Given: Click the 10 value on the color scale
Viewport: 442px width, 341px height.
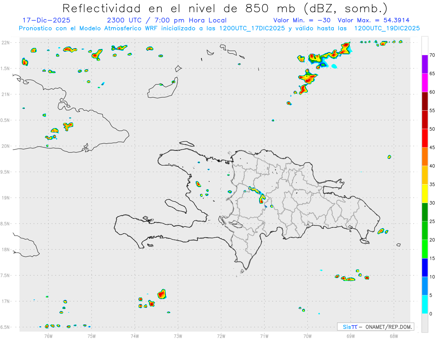Looking at the screenshot, I should coord(432,277).
